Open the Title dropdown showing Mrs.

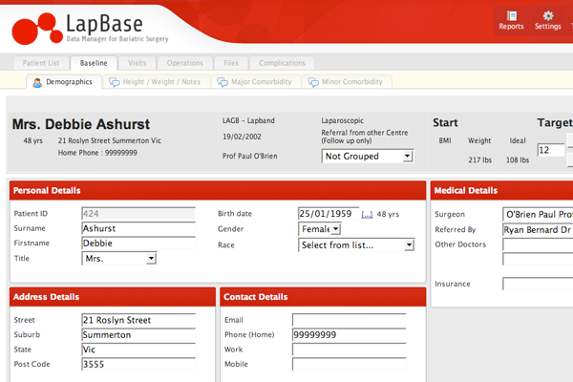point(119,259)
